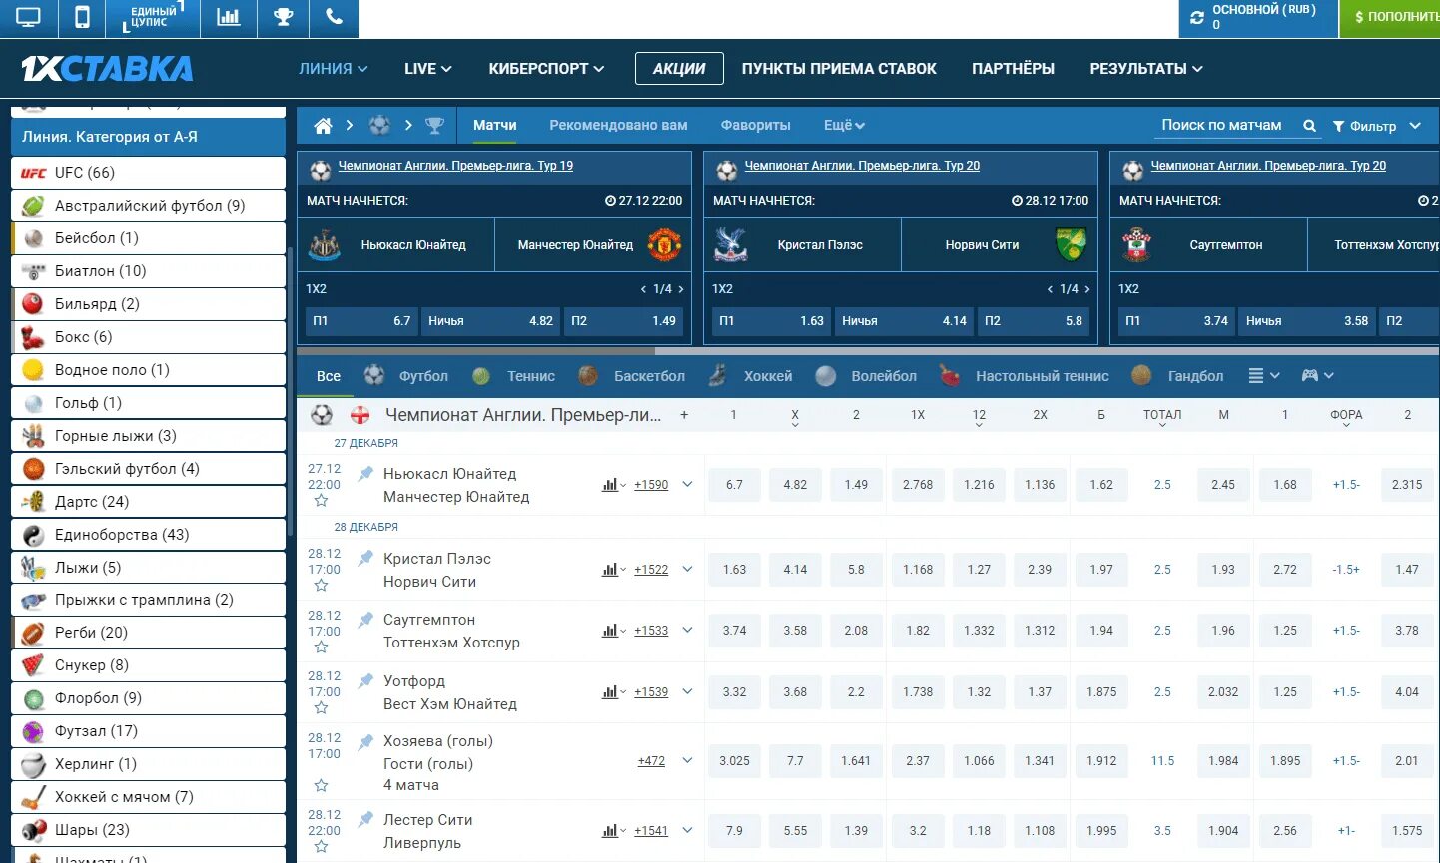Expand the ЛИНИЯ menu

(x=334, y=69)
